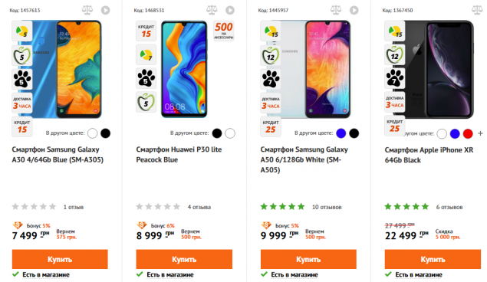This screenshot has height=282, width=487.
Task: Open Смартфон Huawei P30 lite Peacock Blue title
Action: tap(179, 155)
